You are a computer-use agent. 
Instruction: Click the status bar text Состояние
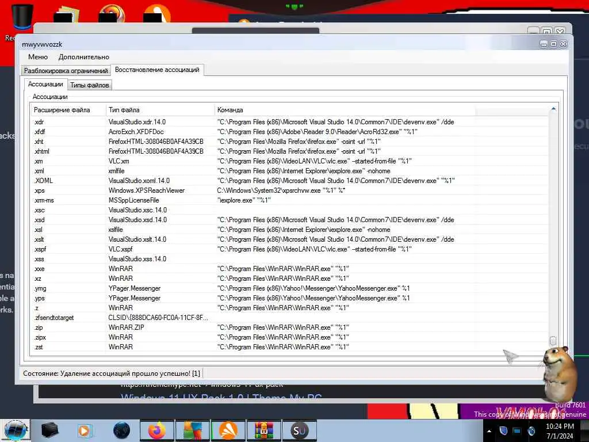click(x=112, y=373)
